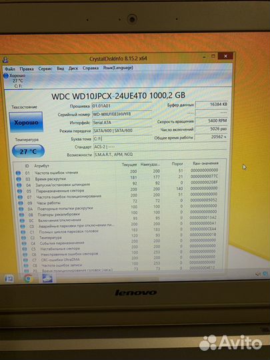270x360 pixels.
Task: Open the Вид menu
Action: pos(61,69)
